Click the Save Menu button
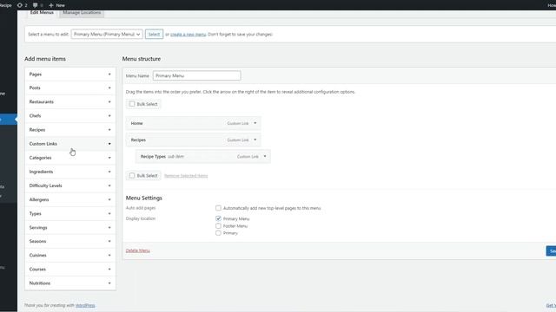Viewport: 556px width, 312px height. tap(551, 250)
